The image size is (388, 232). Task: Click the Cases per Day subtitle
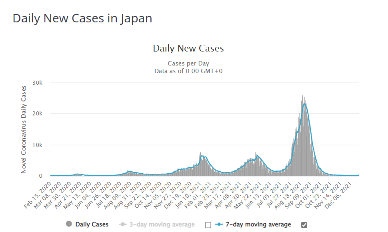(x=188, y=63)
